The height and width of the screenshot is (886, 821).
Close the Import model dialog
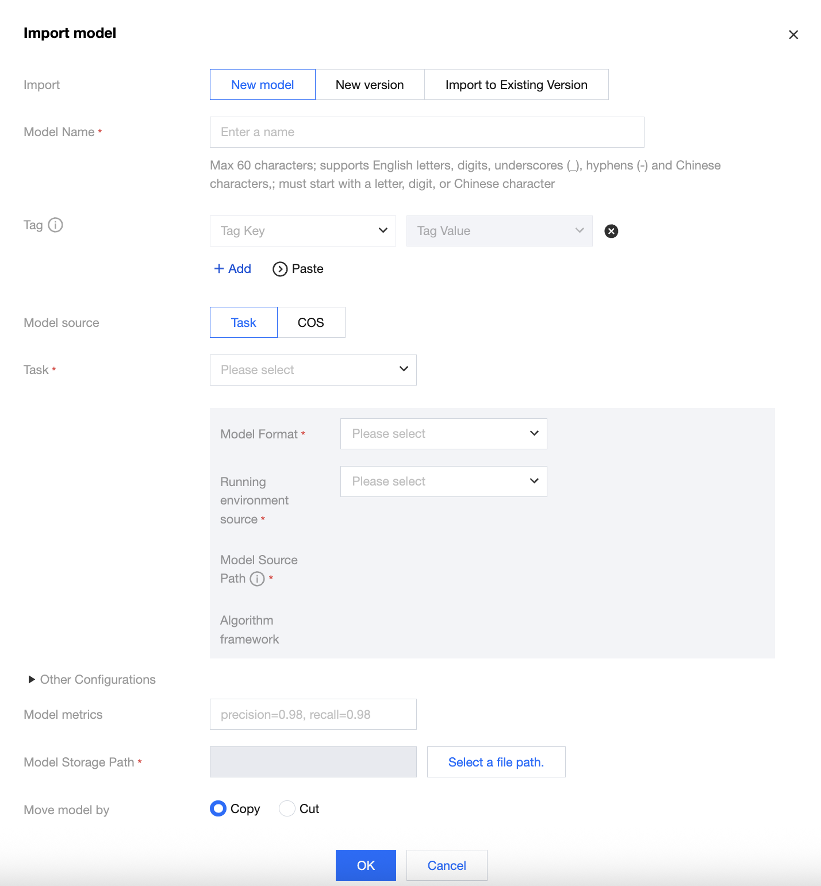click(793, 34)
